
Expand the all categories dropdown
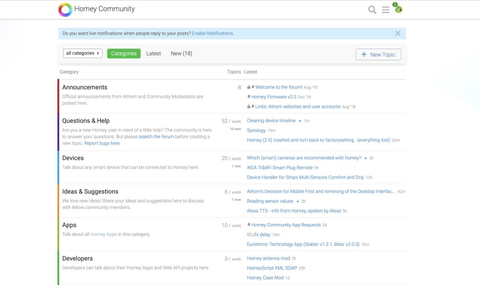[x=82, y=54]
